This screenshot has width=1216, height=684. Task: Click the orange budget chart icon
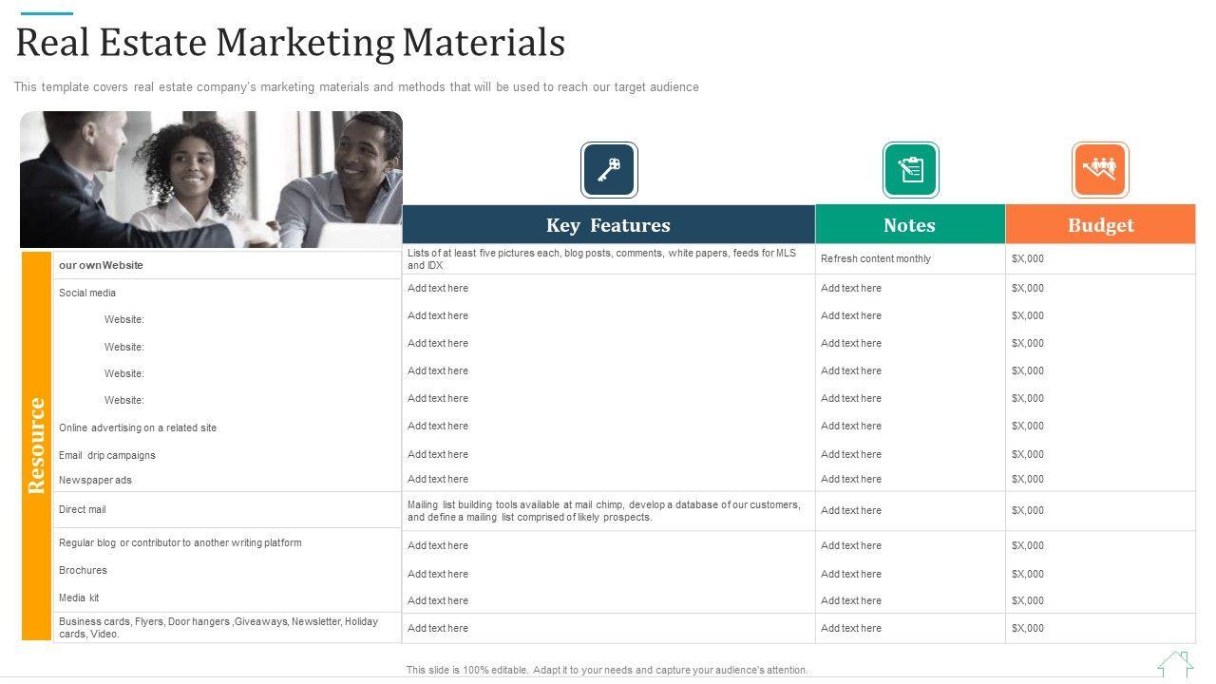click(1100, 170)
